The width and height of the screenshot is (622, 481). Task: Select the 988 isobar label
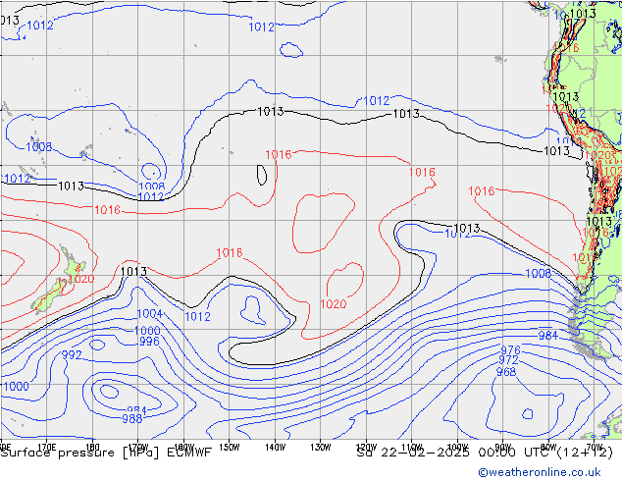pos(132,419)
